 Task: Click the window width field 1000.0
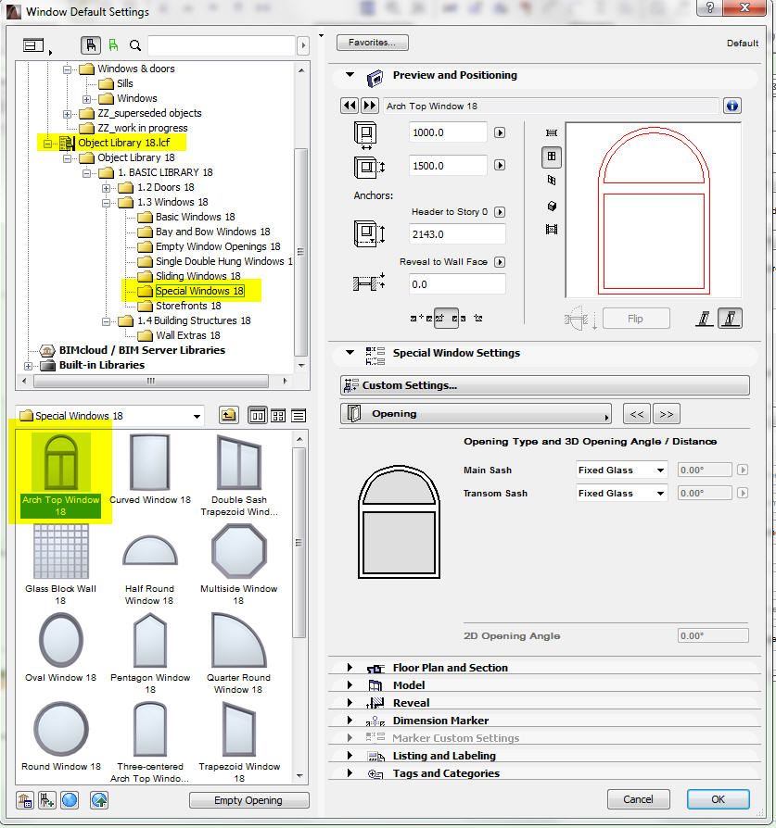click(448, 132)
